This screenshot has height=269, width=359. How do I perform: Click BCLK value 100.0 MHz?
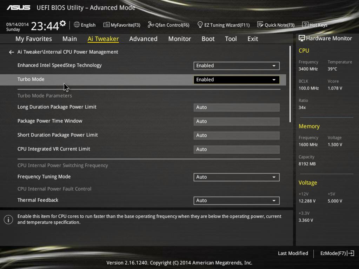click(308, 88)
